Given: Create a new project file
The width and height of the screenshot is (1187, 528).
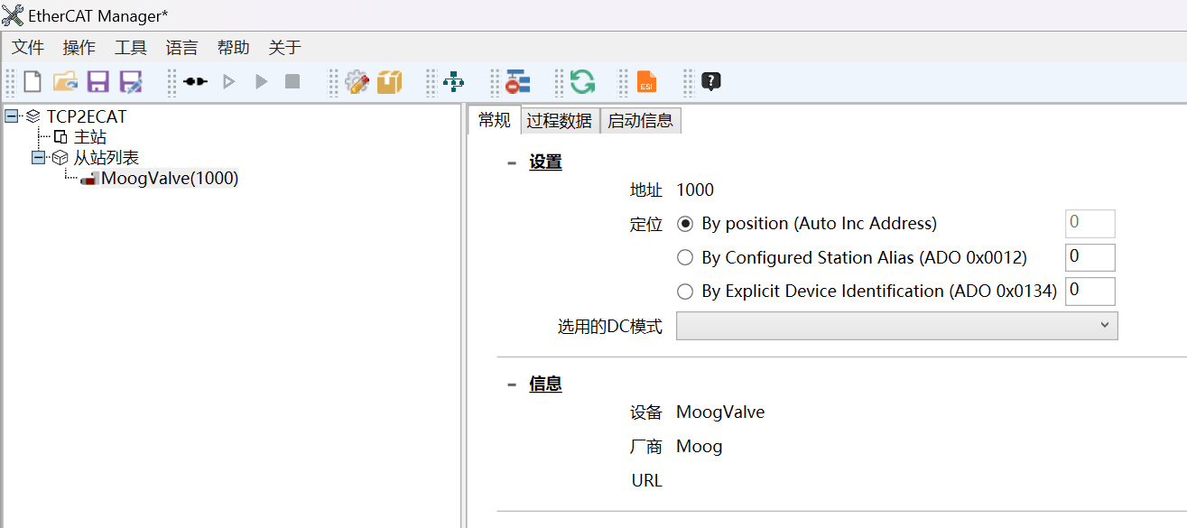Looking at the screenshot, I should [32, 82].
